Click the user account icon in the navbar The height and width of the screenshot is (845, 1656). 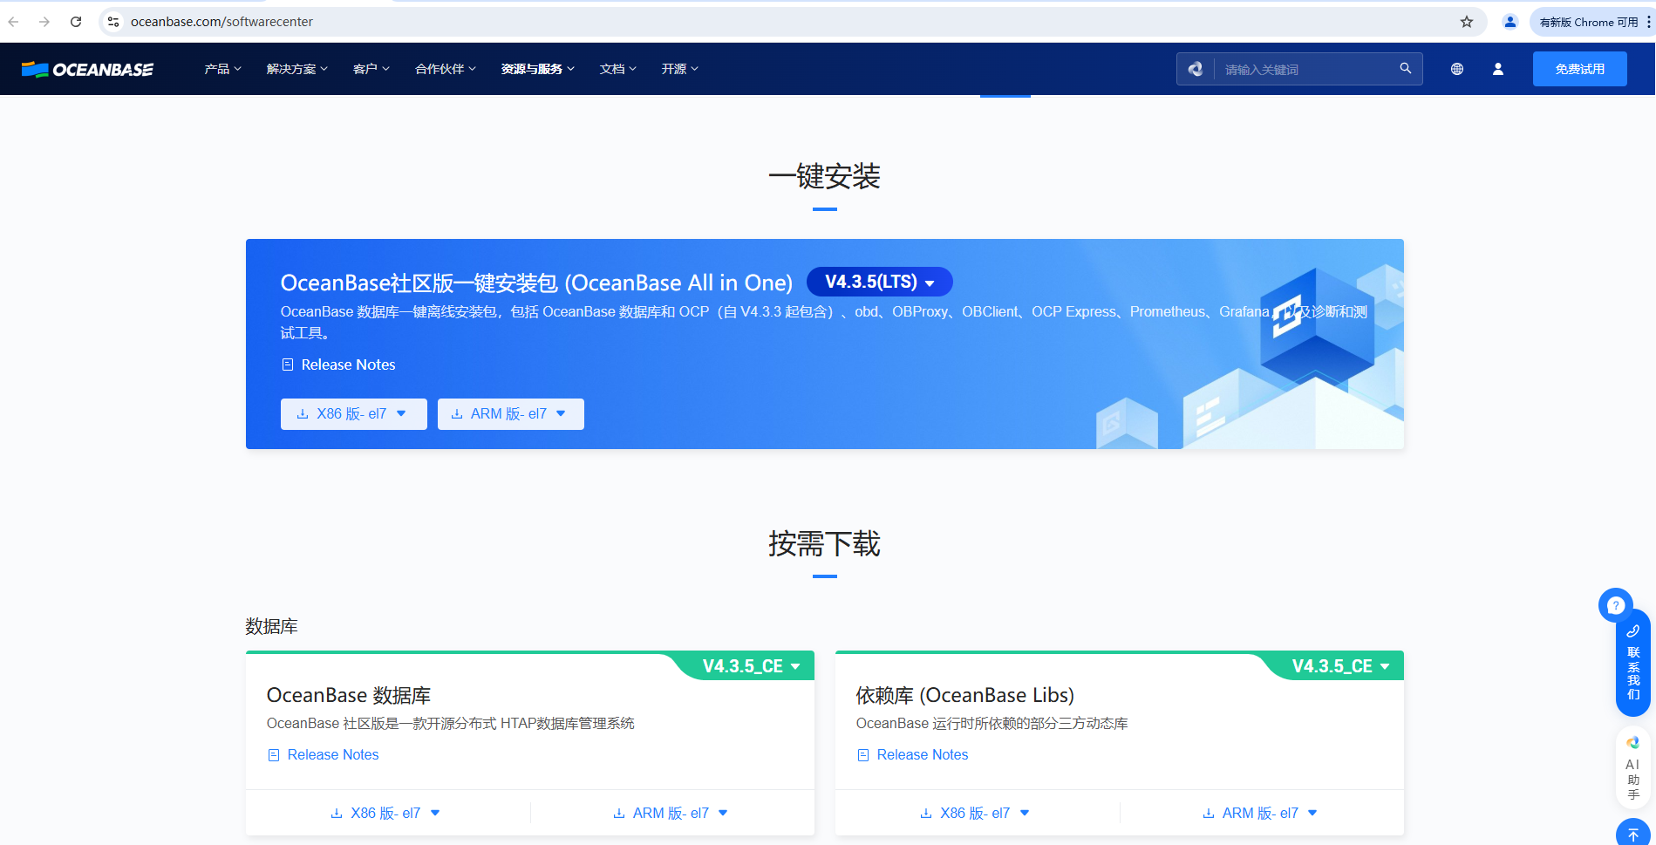[1498, 69]
